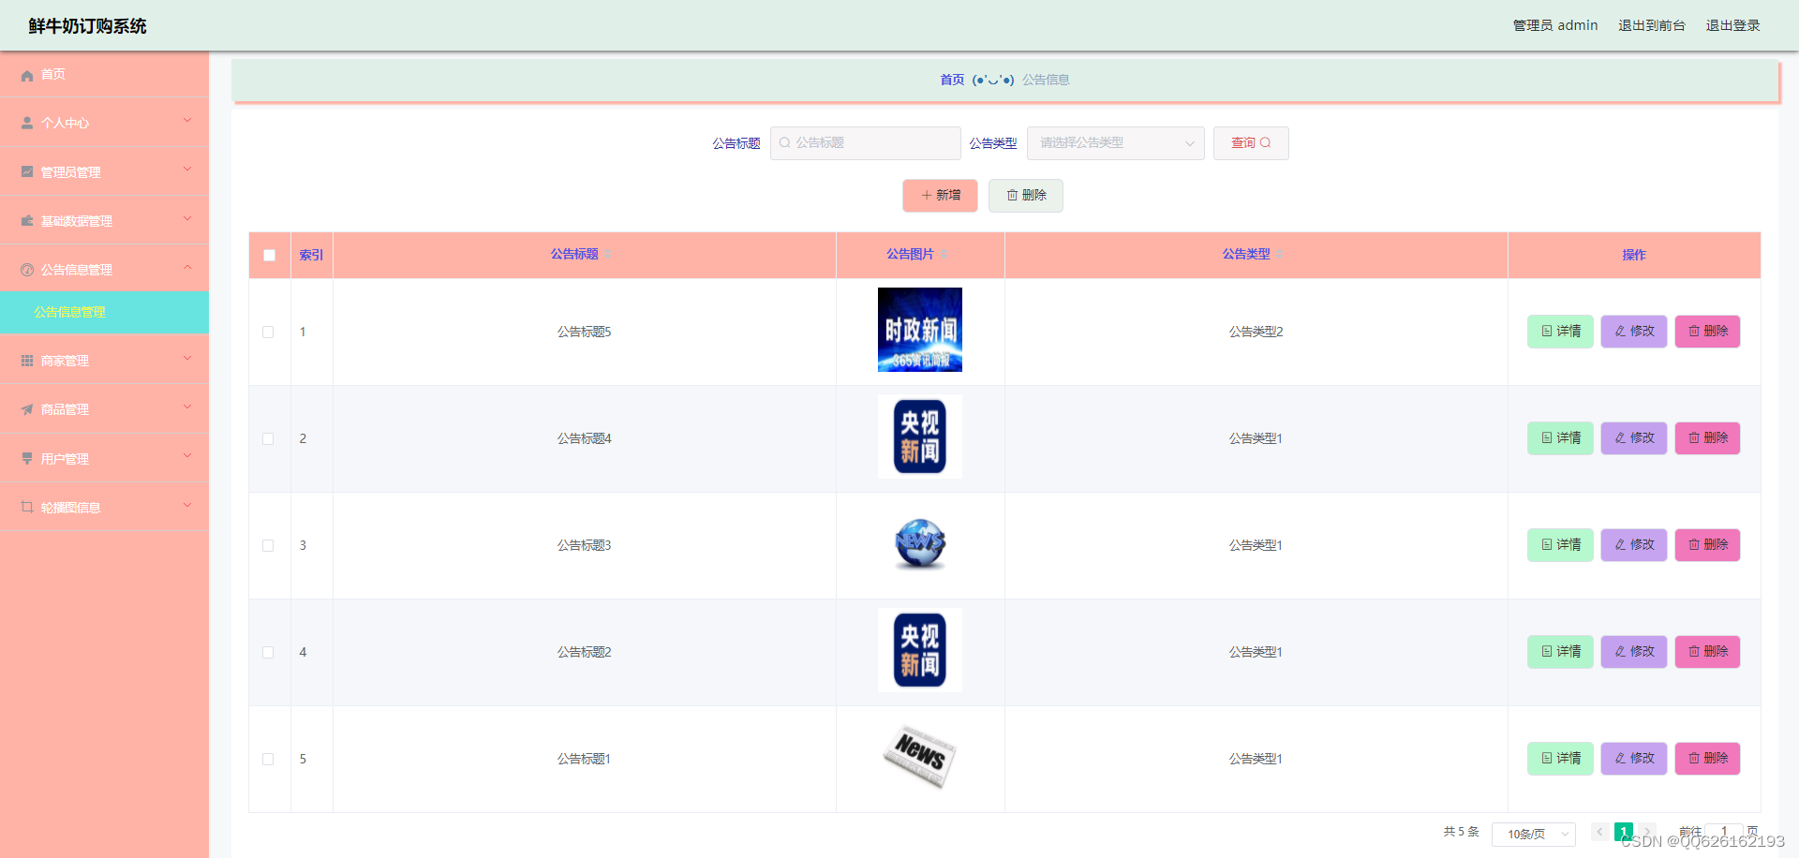Open 详情 for 公告标题2
The image size is (1799, 858).
click(x=1560, y=652)
